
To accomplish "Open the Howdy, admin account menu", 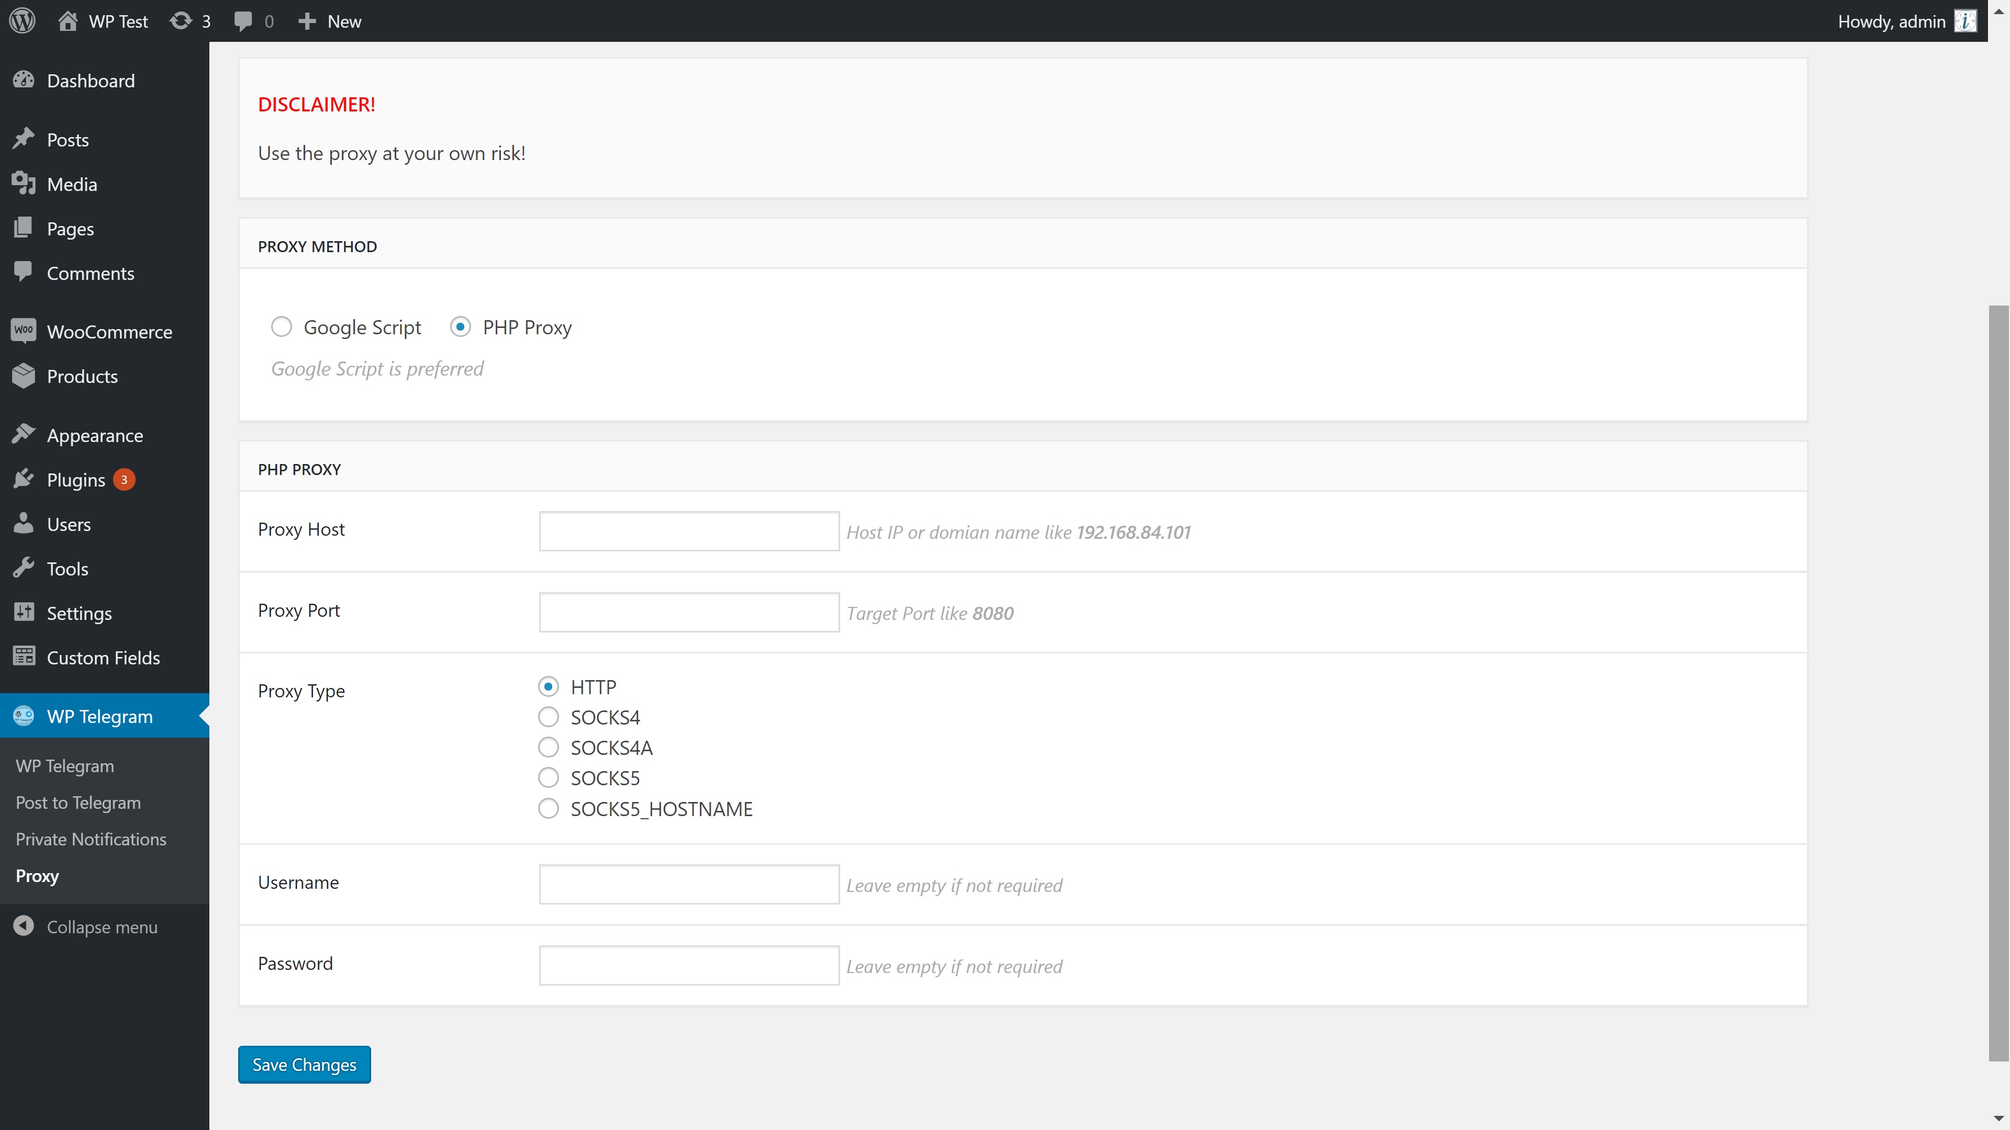I will coord(1891,21).
